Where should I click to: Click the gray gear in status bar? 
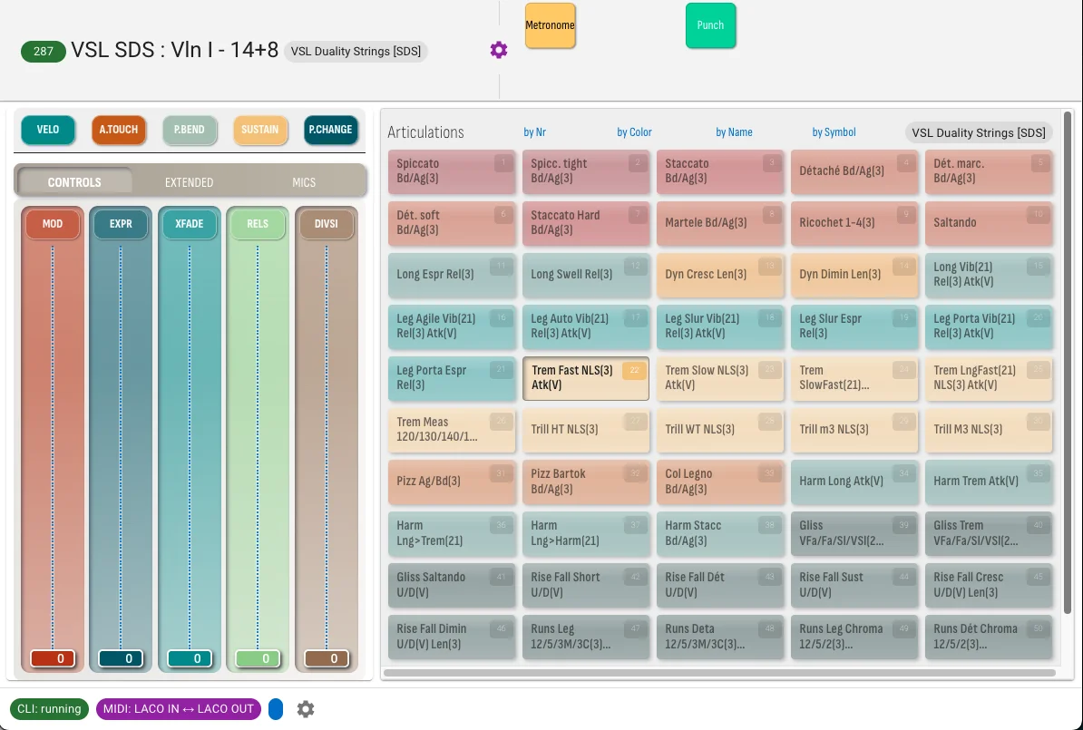306,708
